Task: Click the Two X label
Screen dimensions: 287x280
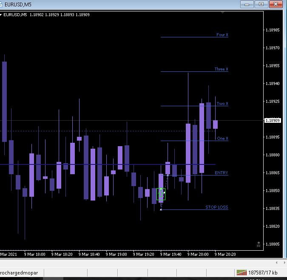Action: click(x=222, y=104)
